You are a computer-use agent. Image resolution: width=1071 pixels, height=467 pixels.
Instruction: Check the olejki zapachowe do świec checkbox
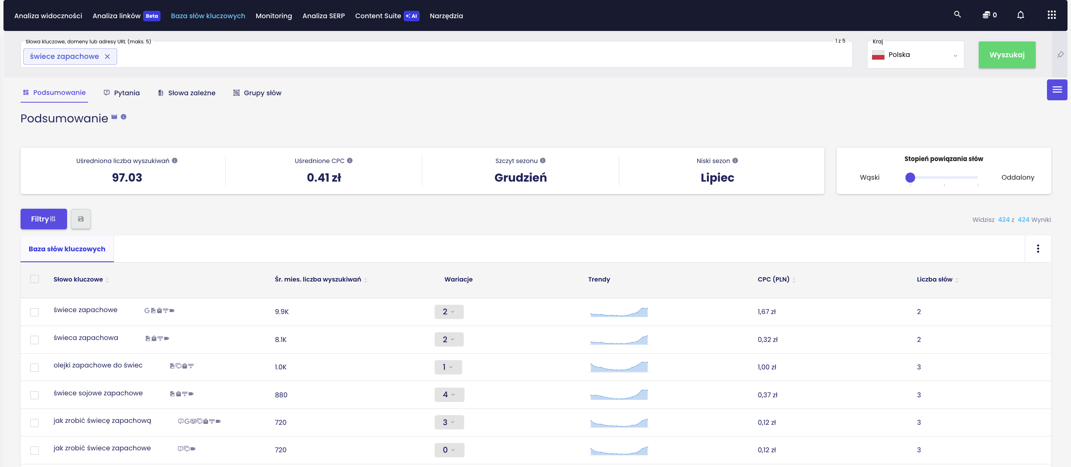click(x=35, y=367)
